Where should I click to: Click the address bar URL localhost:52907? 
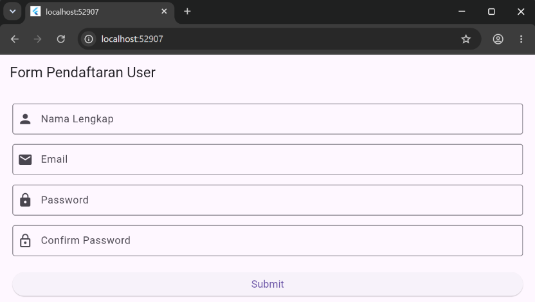(132, 39)
